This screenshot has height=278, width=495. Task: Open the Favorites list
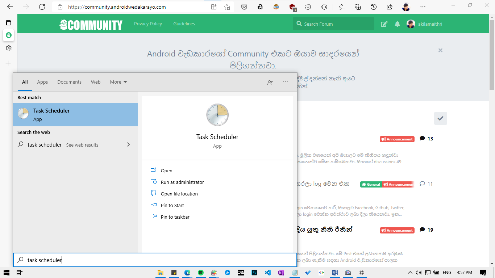pyautogui.click(x=342, y=7)
